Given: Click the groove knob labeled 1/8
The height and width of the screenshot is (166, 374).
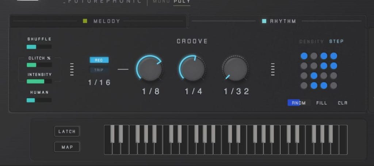Looking at the screenshot, I should tap(150, 69).
